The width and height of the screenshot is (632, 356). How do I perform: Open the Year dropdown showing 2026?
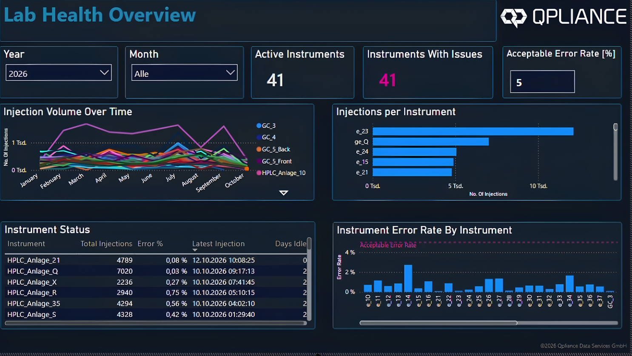[x=58, y=73]
